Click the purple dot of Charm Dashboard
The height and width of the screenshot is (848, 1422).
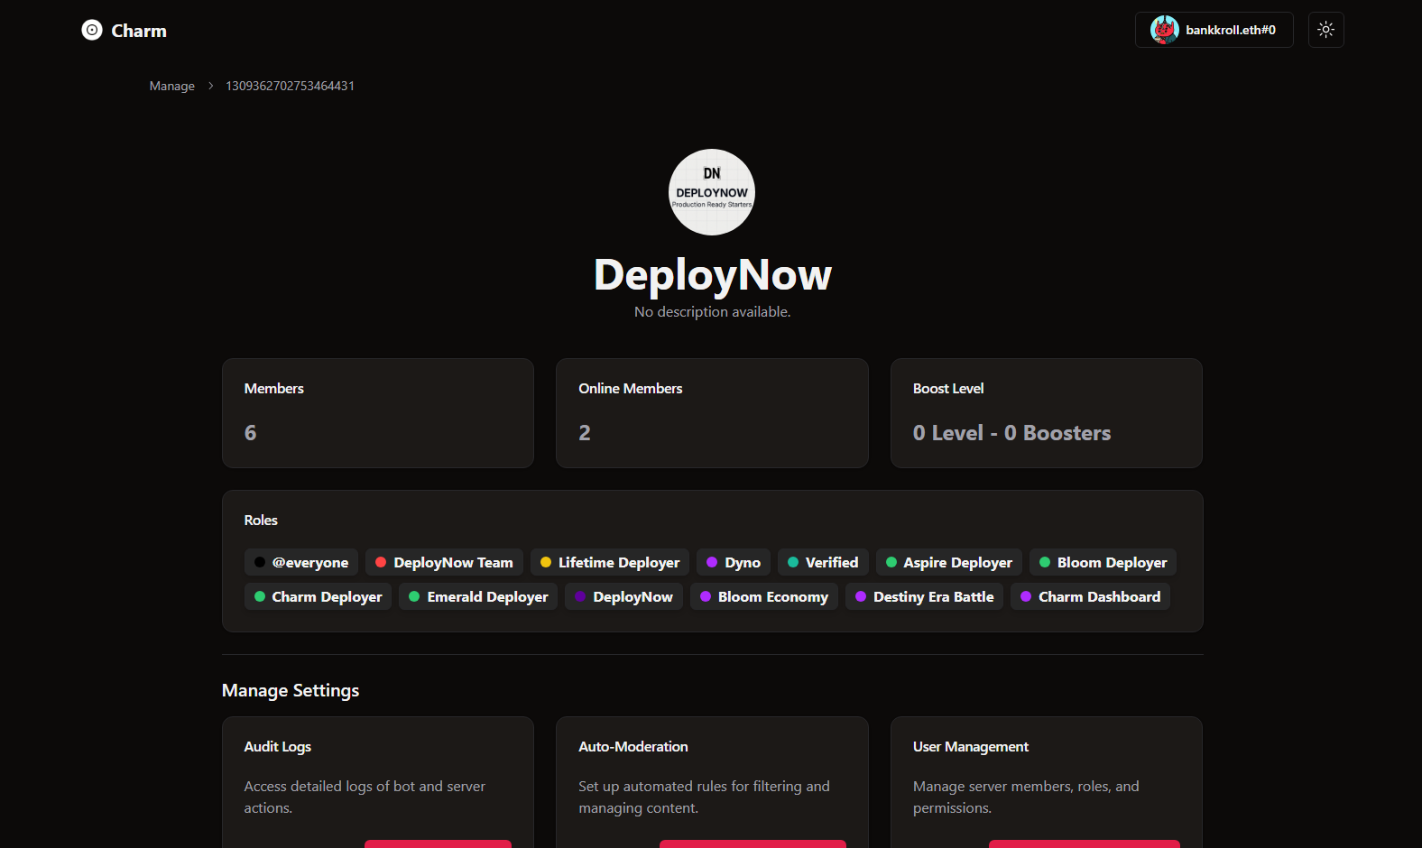1026,596
